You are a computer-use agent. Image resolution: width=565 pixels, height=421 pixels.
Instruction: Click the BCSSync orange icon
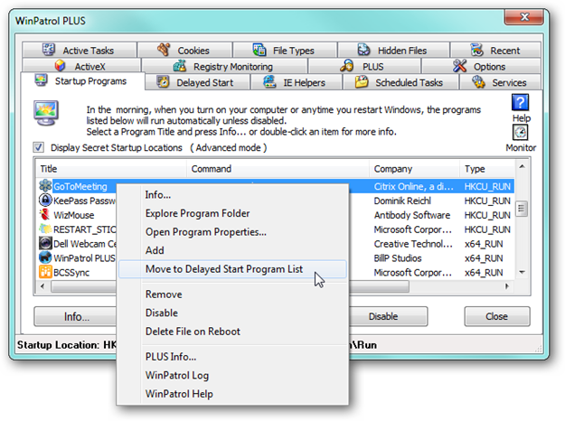coord(45,272)
